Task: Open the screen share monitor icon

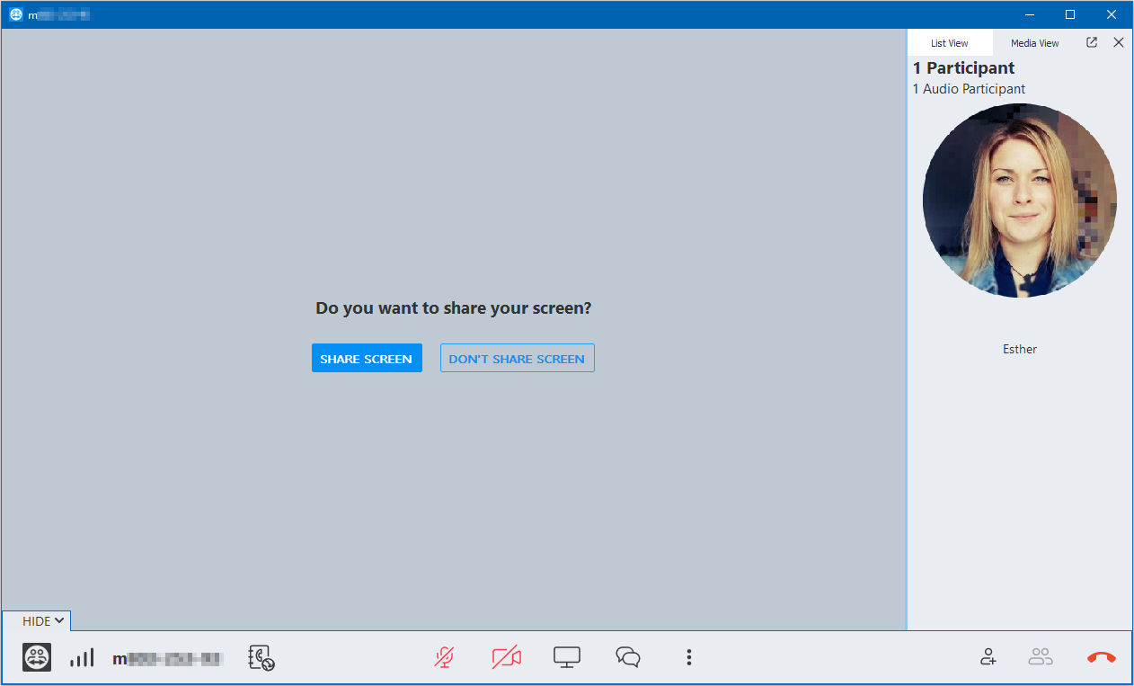Action: 566,657
